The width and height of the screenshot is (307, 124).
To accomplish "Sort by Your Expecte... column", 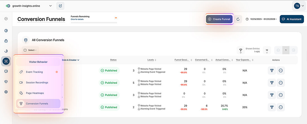I will point(245,60).
